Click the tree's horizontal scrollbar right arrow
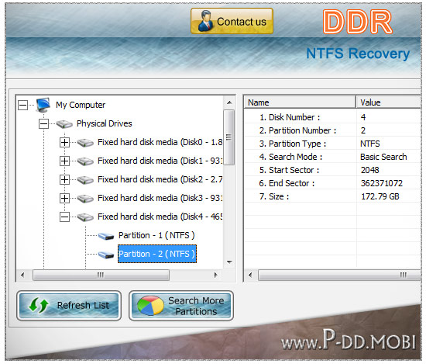The image size is (426, 364). tap(216, 275)
